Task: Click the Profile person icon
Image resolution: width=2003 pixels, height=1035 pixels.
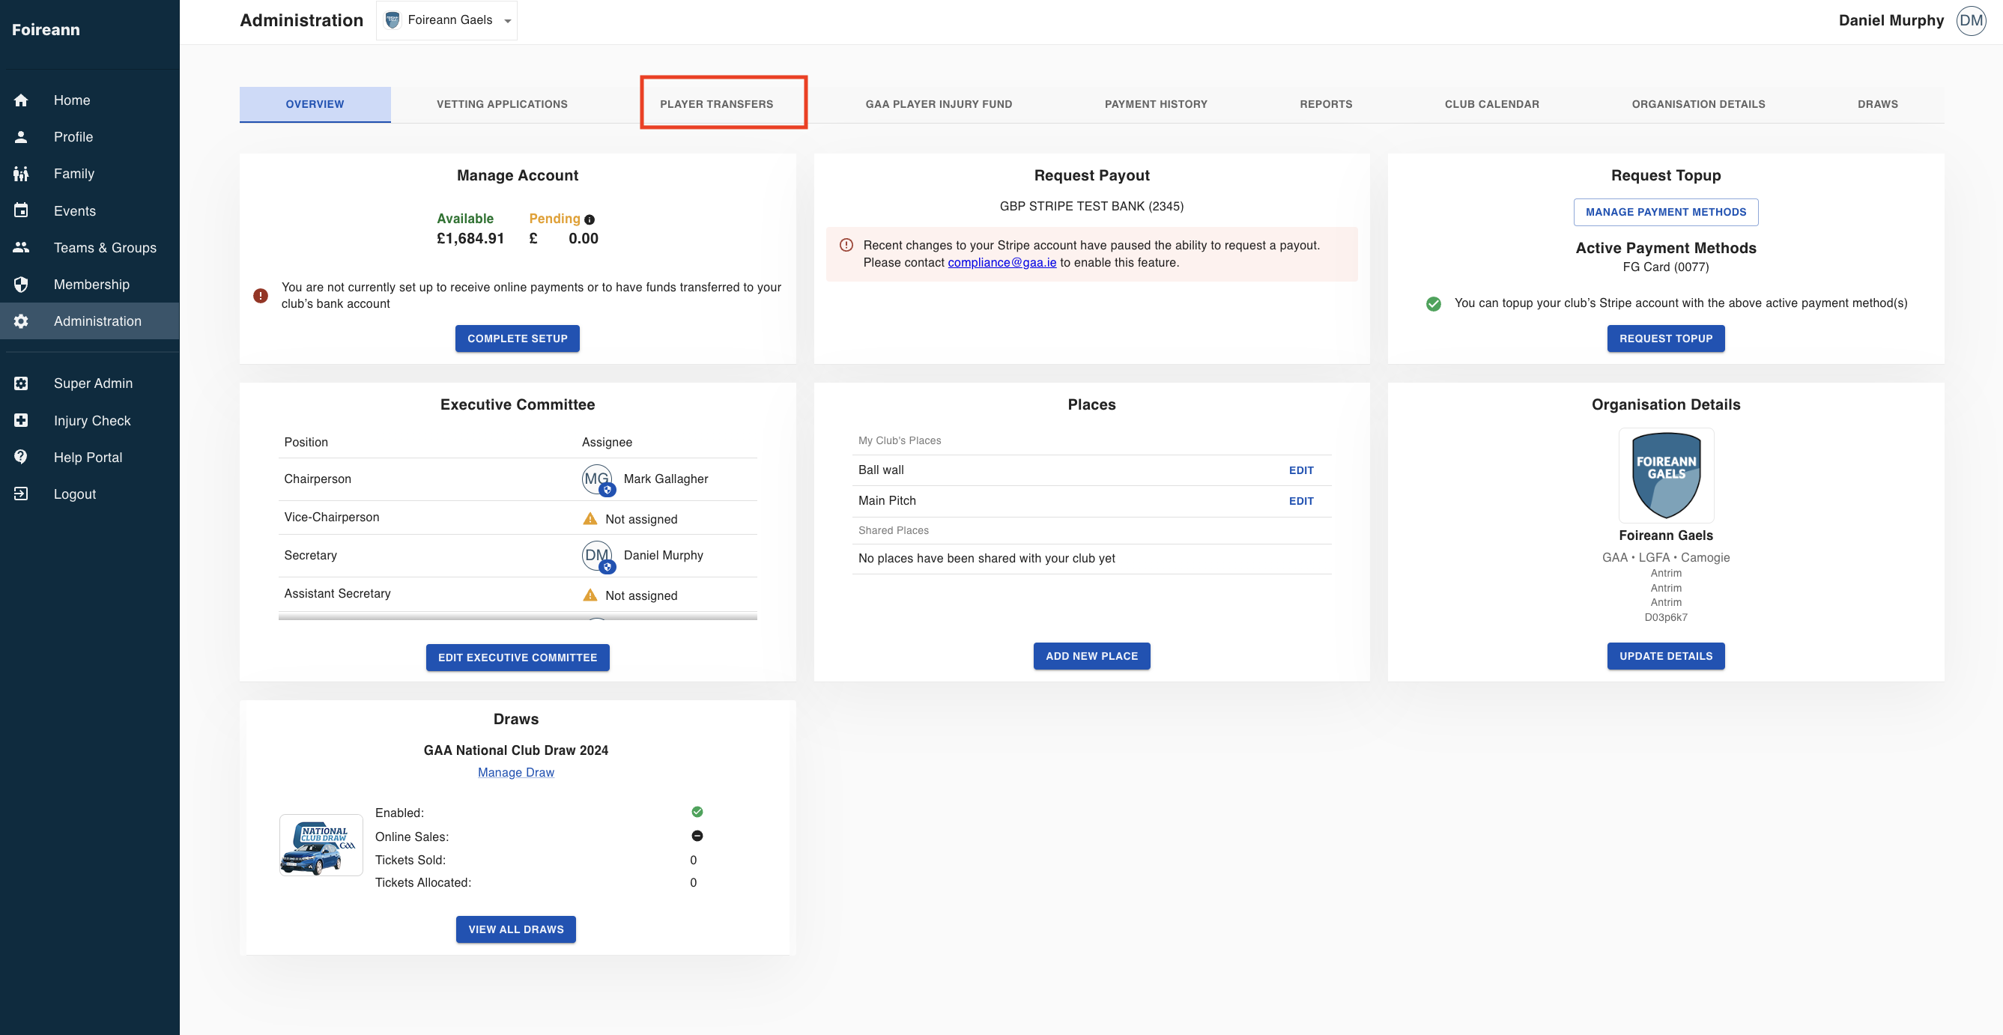Action: (21, 137)
